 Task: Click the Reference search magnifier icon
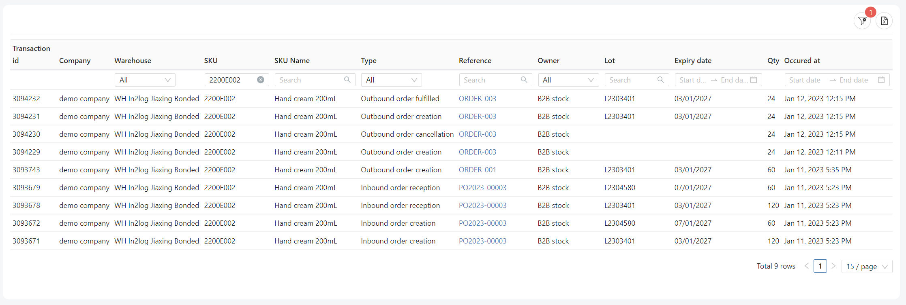[x=524, y=80]
